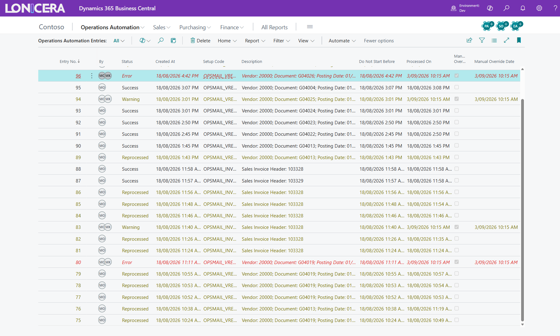Click the PA role avatar icon
This screenshot has height=336, width=560.
(x=488, y=26)
